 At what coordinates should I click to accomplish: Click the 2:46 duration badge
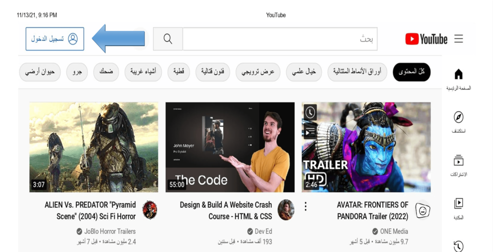(x=311, y=185)
